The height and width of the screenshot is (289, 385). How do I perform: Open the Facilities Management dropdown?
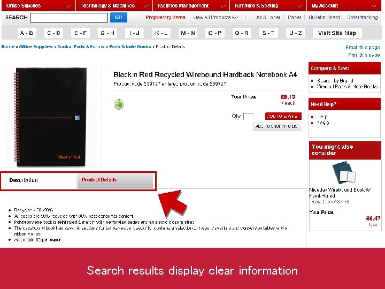pos(191,6)
